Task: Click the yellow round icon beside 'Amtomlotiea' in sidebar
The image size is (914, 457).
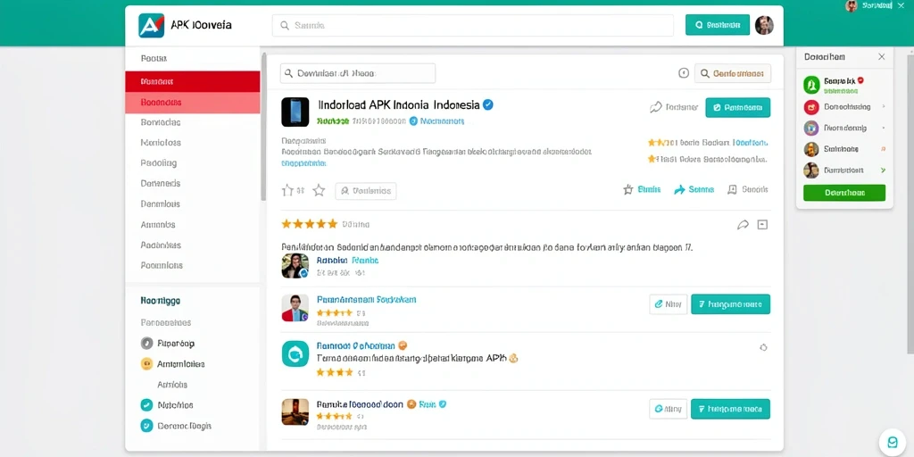Action: pyautogui.click(x=147, y=364)
